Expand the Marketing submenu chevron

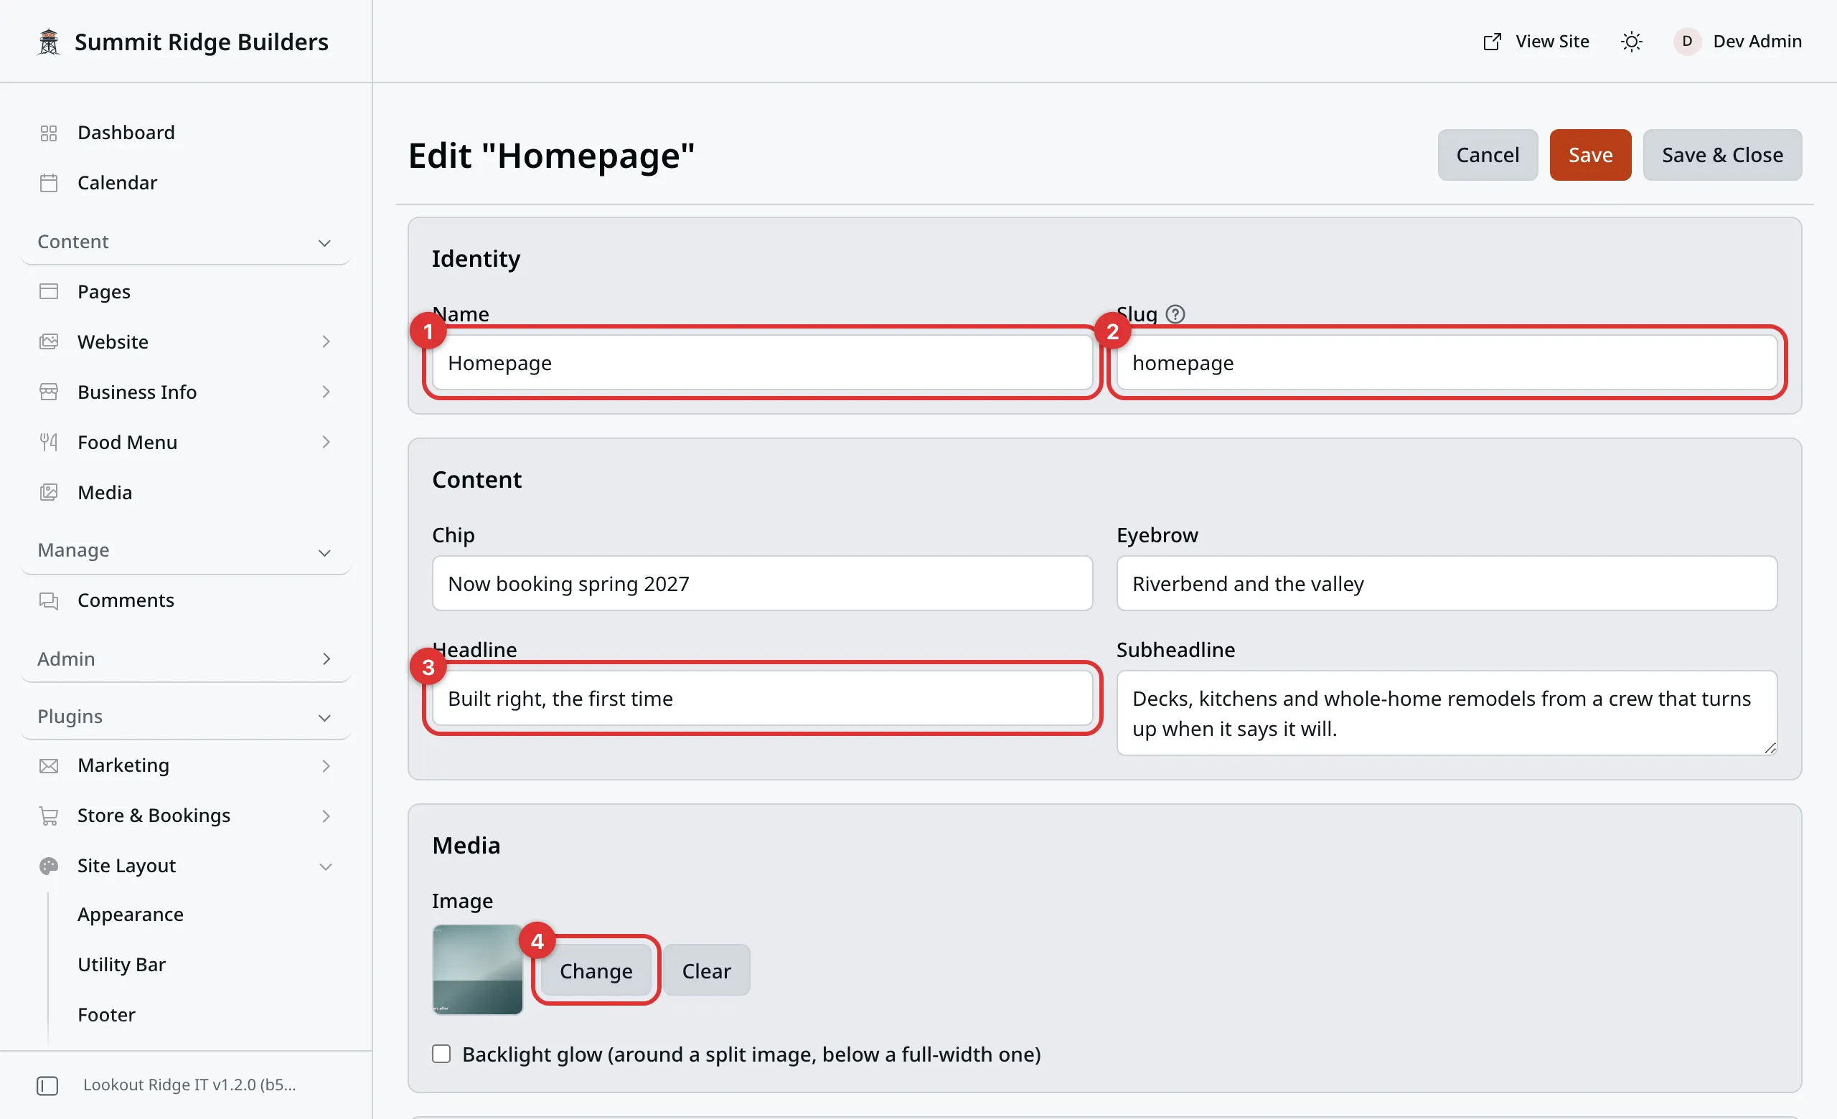(x=326, y=765)
